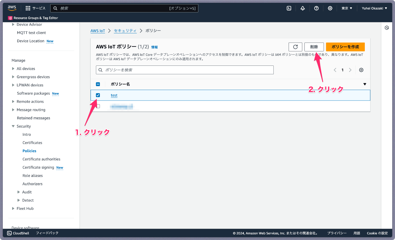The image size is (395, 240).
Task: Click フィードバック in footer
Action: tap(47, 233)
